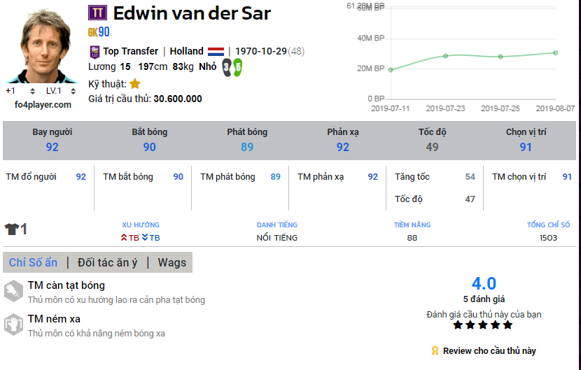
Task: Click the TM cản tạt bóng trait icon
Action: click(x=14, y=291)
